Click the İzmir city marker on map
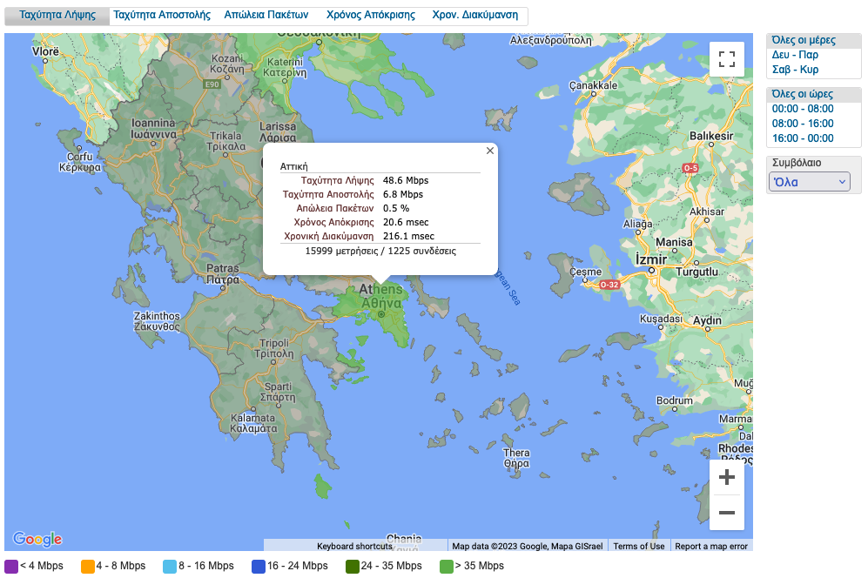 coord(651,271)
